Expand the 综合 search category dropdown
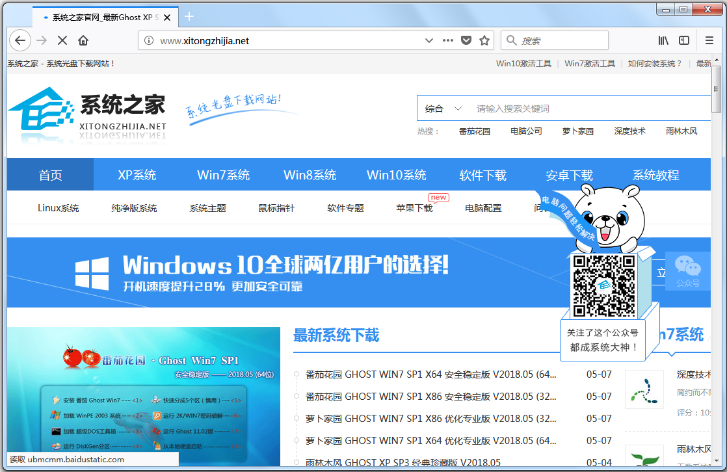727x472 pixels. click(x=443, y=109)
